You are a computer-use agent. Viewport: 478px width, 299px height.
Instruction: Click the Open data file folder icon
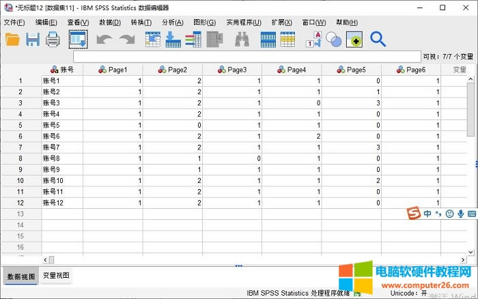tap(12, 40)
